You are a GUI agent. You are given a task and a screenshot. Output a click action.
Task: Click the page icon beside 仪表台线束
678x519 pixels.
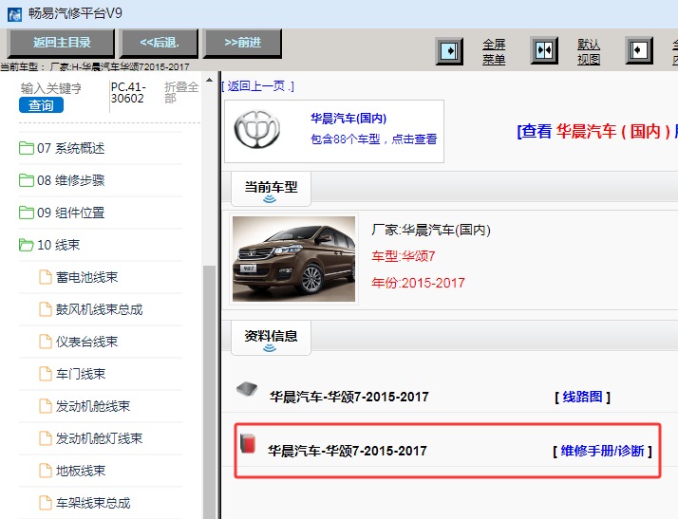46,342
